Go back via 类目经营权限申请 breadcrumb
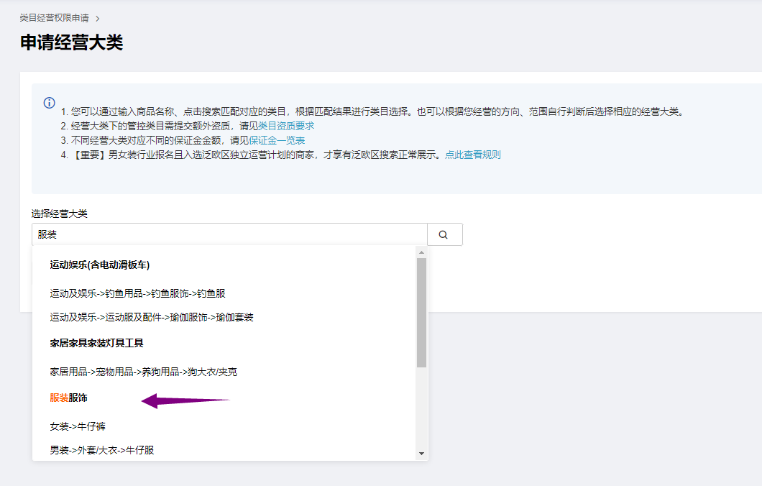The image size is (762, 486). (54, 18)
